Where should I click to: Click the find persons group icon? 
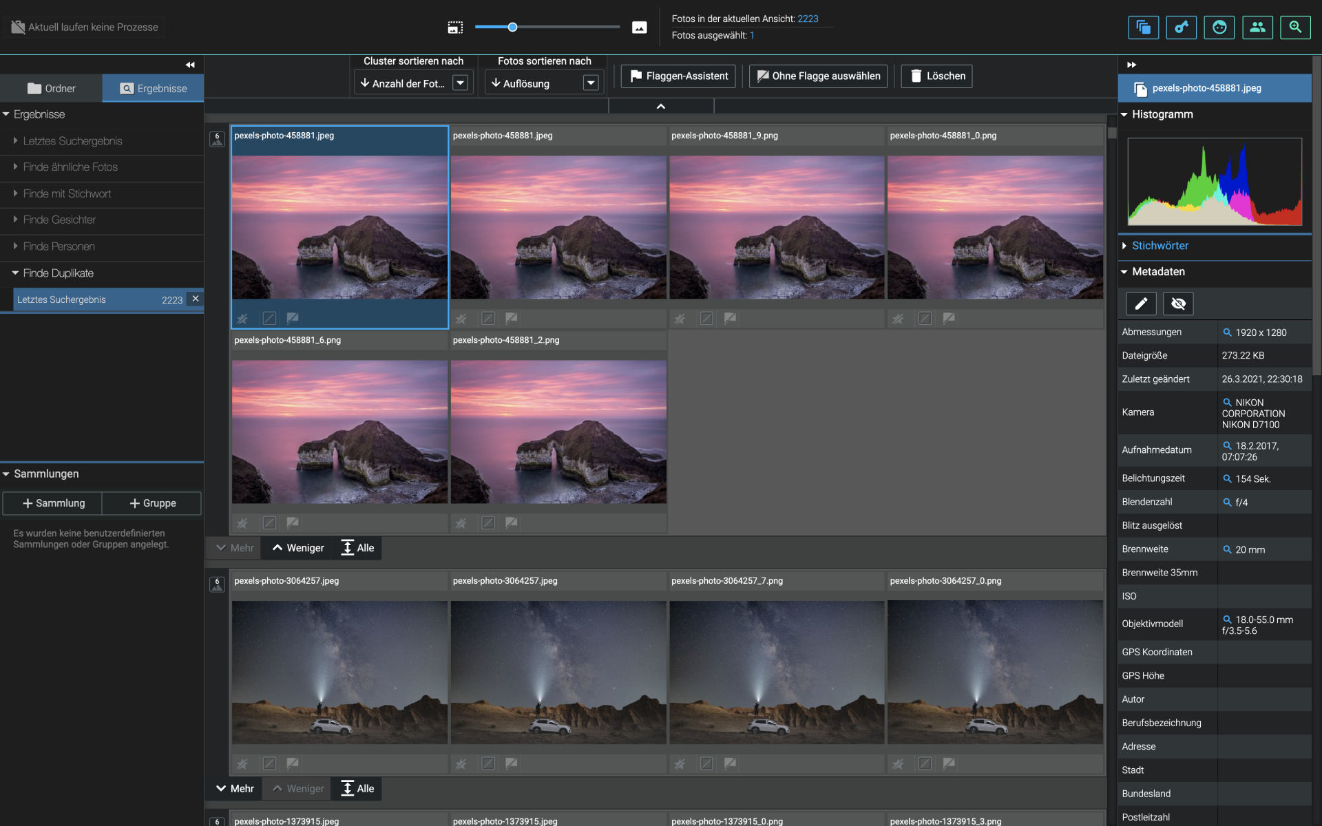pyautogui.click(x=1257, y=28)
